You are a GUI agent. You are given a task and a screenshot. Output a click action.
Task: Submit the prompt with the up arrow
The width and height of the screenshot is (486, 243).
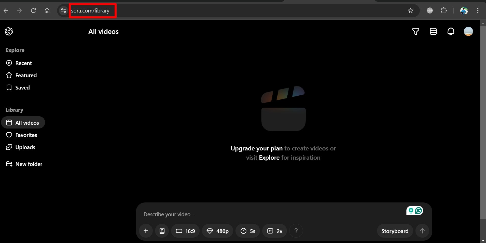tap(422, 231)
